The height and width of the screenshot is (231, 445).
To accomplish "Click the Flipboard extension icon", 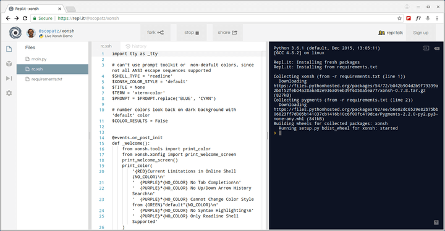I will (x=409, y=18).
